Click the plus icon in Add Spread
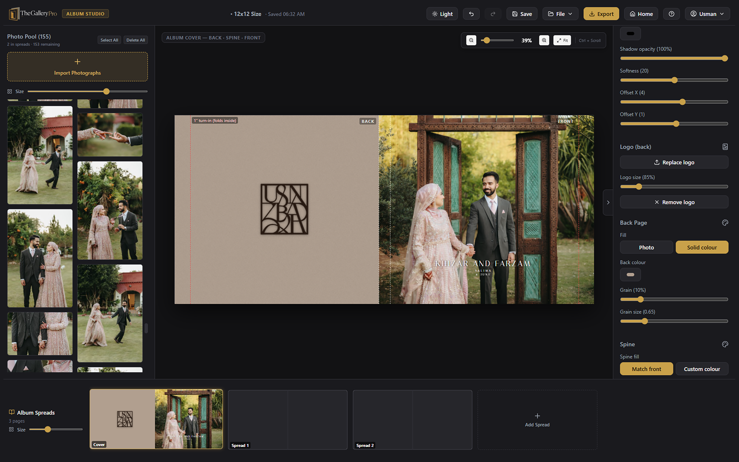 [x=537, y=416]
